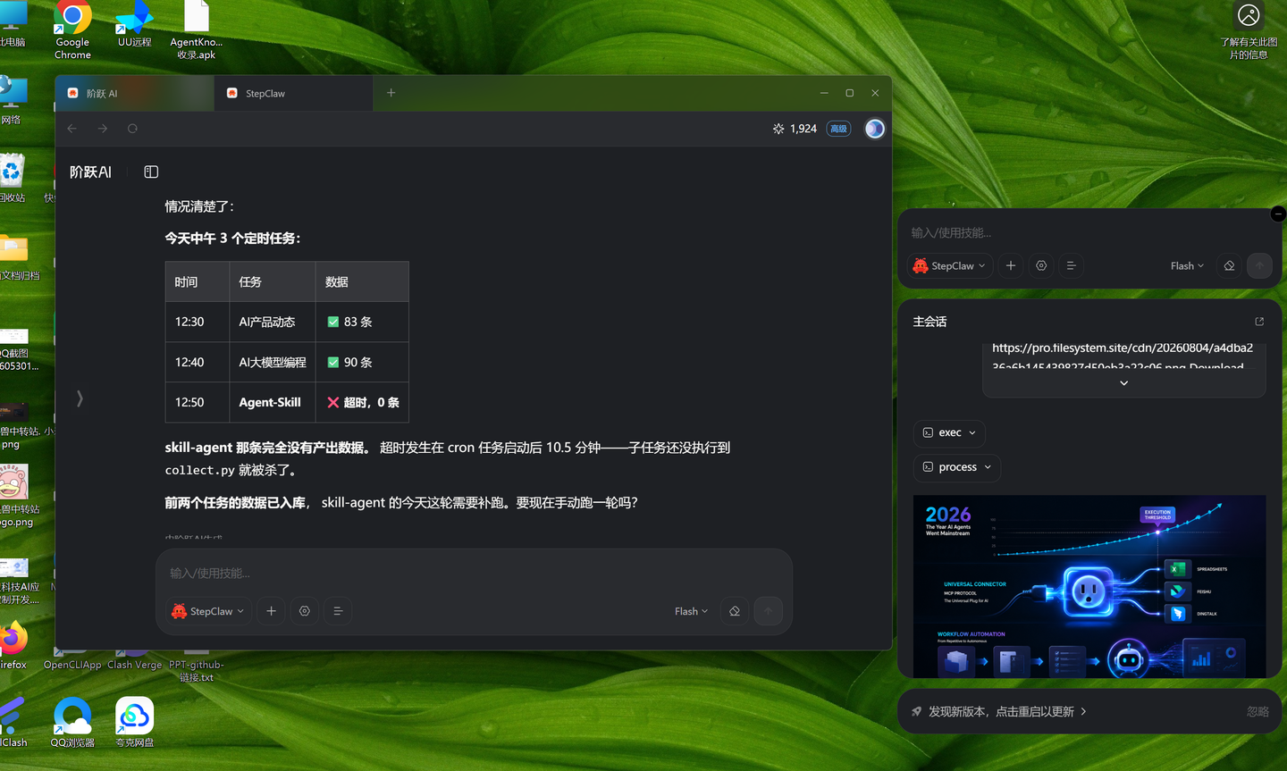Expand the left sidebar with the chevron arrow
This screenshot has height=771, width=1287.
coord(80,398)
